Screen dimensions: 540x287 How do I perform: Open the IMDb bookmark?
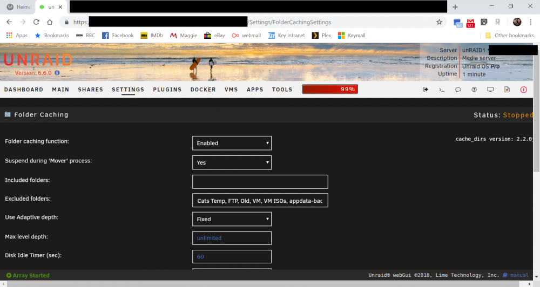152,36
